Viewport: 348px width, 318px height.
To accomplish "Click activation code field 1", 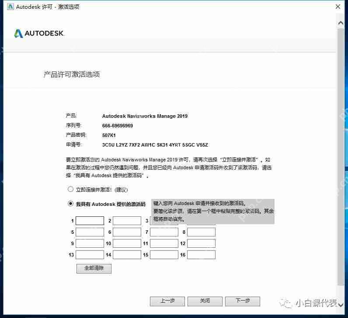I will [90, 221].
